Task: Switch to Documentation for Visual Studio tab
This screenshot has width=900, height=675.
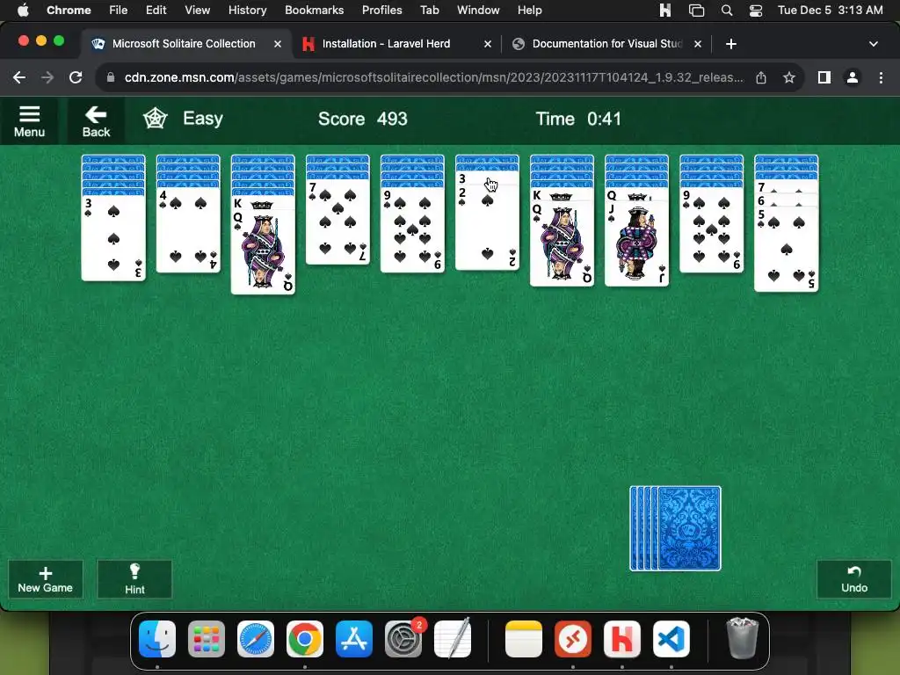Action: [x=606, y=44]
